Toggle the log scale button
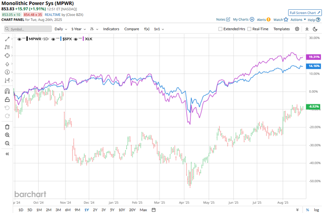 (316, 210)
